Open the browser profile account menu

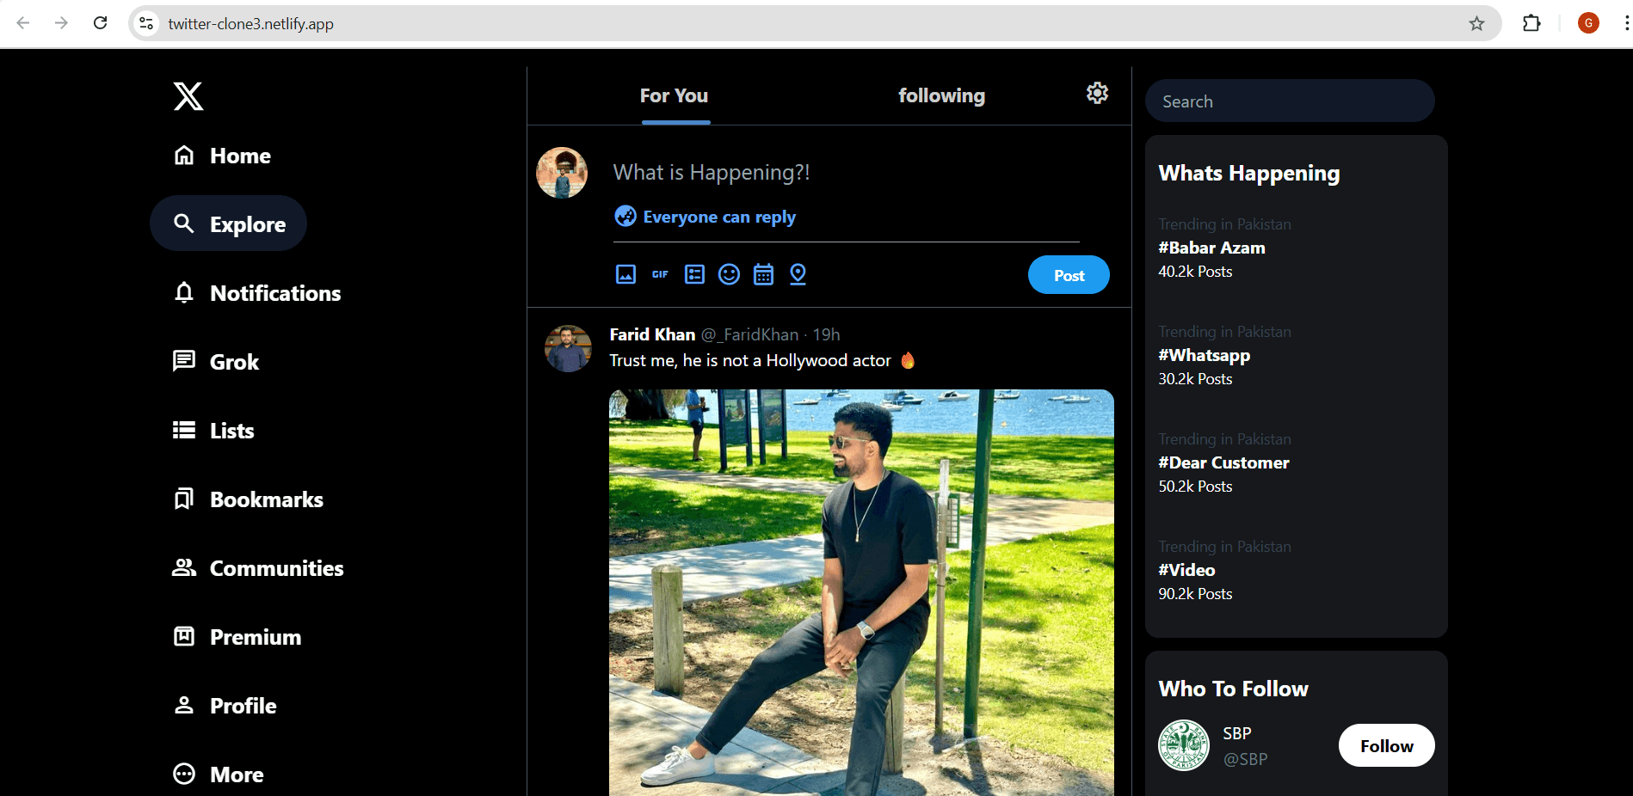1587,23
